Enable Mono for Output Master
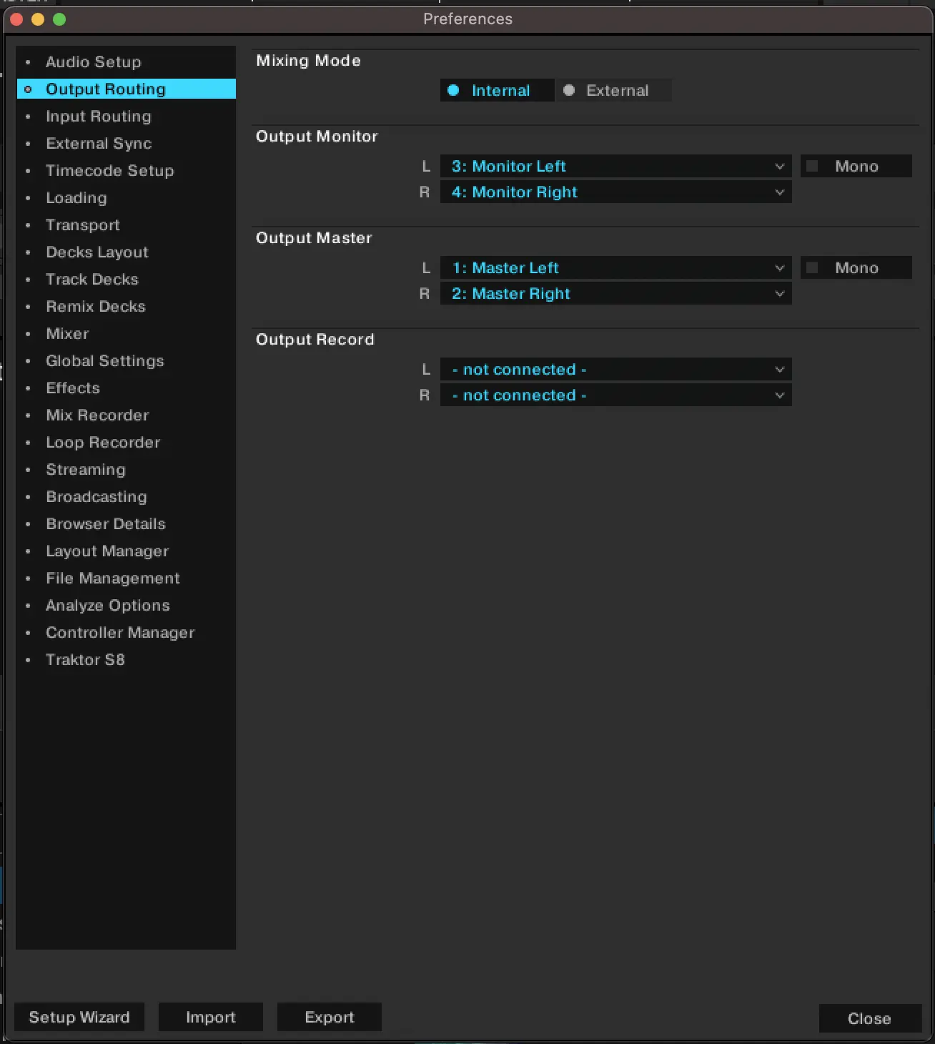This screenshot has height=1044, width=935. [812, 268]
